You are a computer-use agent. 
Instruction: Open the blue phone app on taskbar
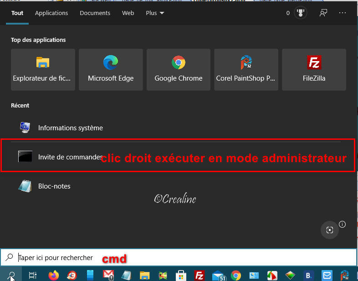point(90,275)
